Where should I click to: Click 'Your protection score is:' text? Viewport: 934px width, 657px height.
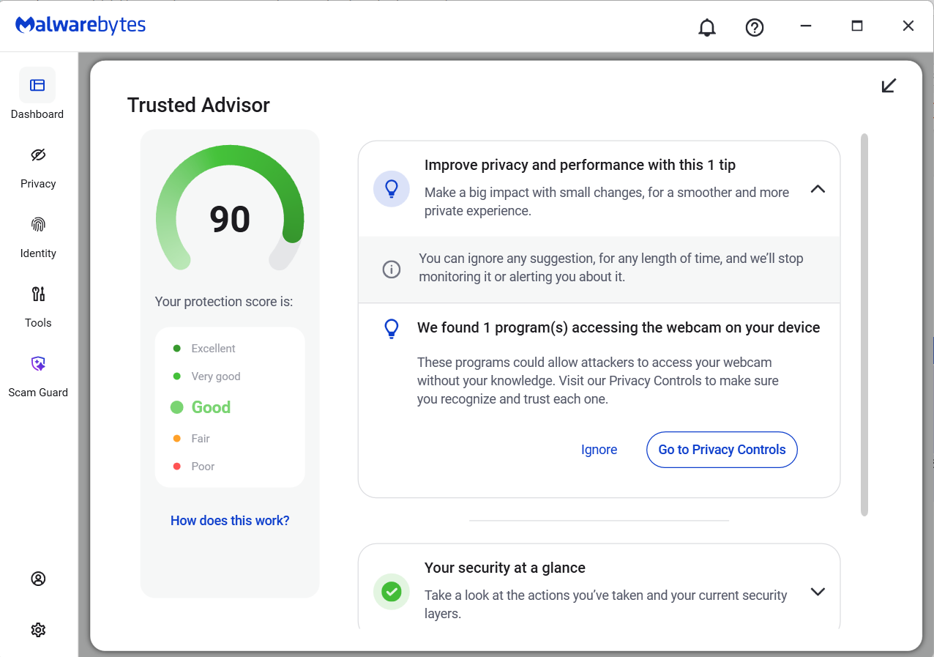pos(224,302)
